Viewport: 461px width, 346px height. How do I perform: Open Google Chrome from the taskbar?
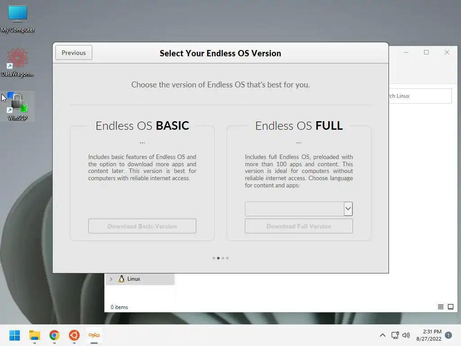54,335
